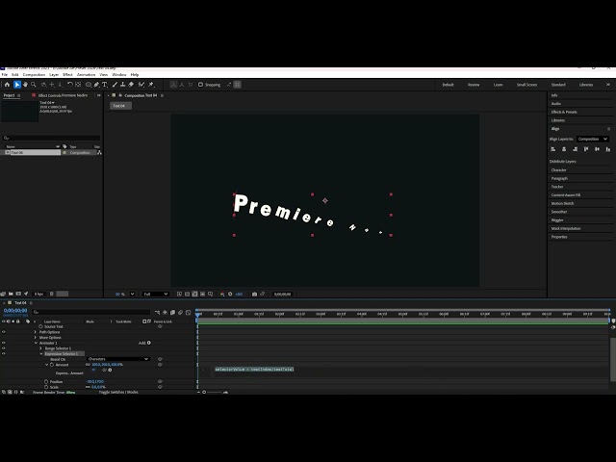
Task: Select the Clone Stamp tool
Action: tap(122, 85)
